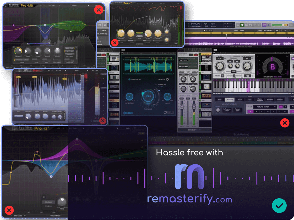This screenshot has width=294, height=220.
Task: Toggle scale note D in Waves Tune
Action: (x=268, y=112)
